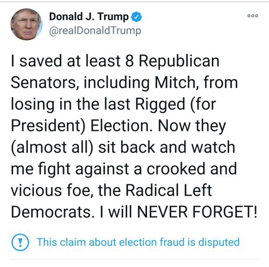The height and width of the screenshot is (267, 269).
Task: Open the profile picture avatar
Action: [x=26, y=25]
